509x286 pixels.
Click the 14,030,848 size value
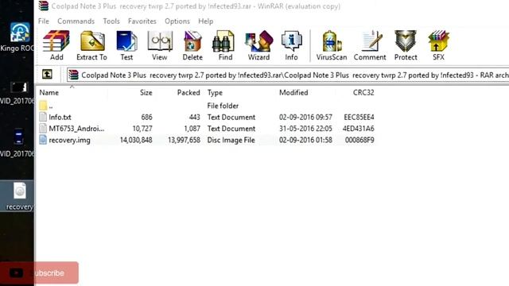[136, 140]
